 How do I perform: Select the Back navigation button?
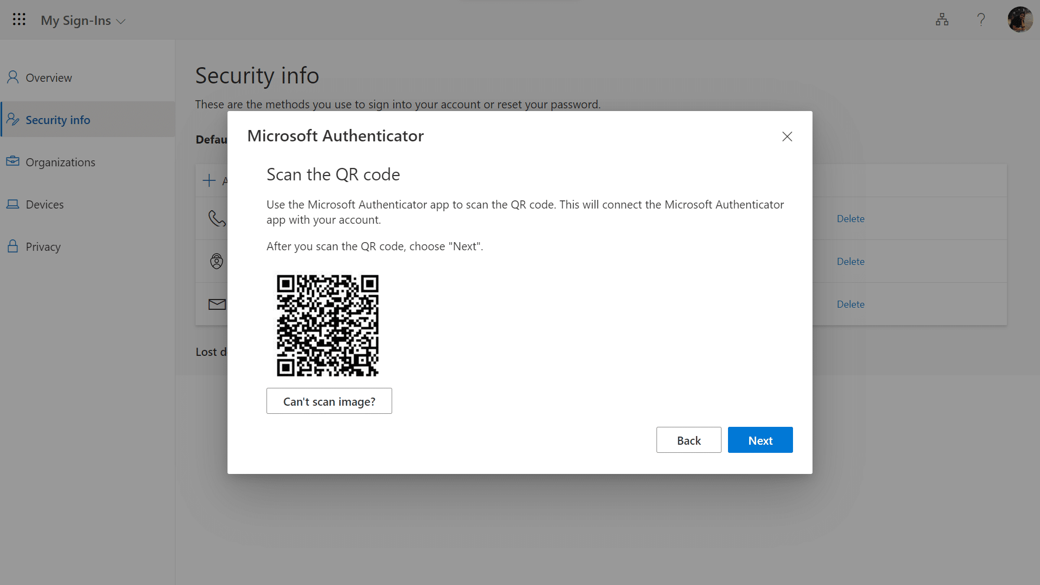688,439
